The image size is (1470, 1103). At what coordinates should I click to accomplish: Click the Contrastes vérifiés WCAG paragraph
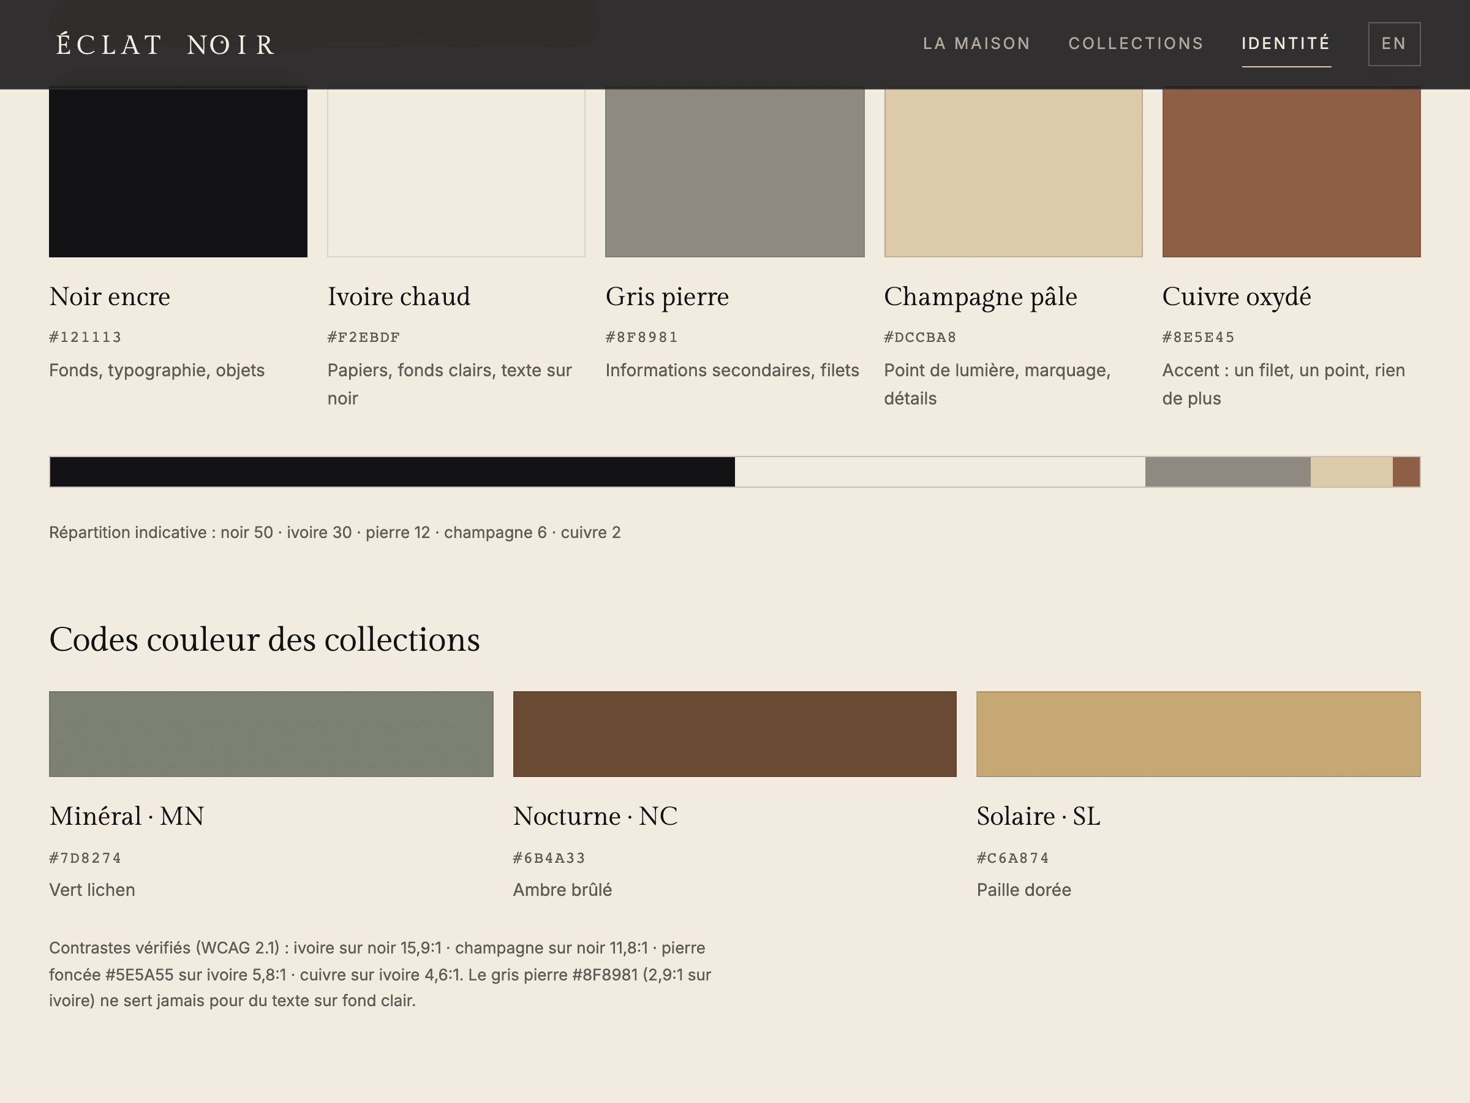pos(380,974)
